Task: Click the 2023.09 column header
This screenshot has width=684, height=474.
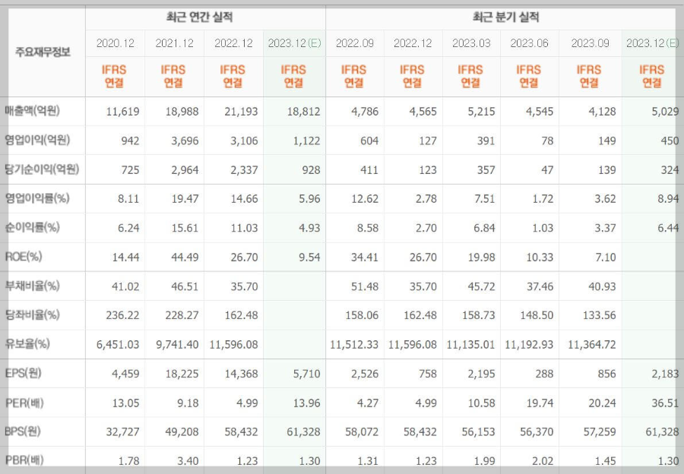Action: [591, 43]
